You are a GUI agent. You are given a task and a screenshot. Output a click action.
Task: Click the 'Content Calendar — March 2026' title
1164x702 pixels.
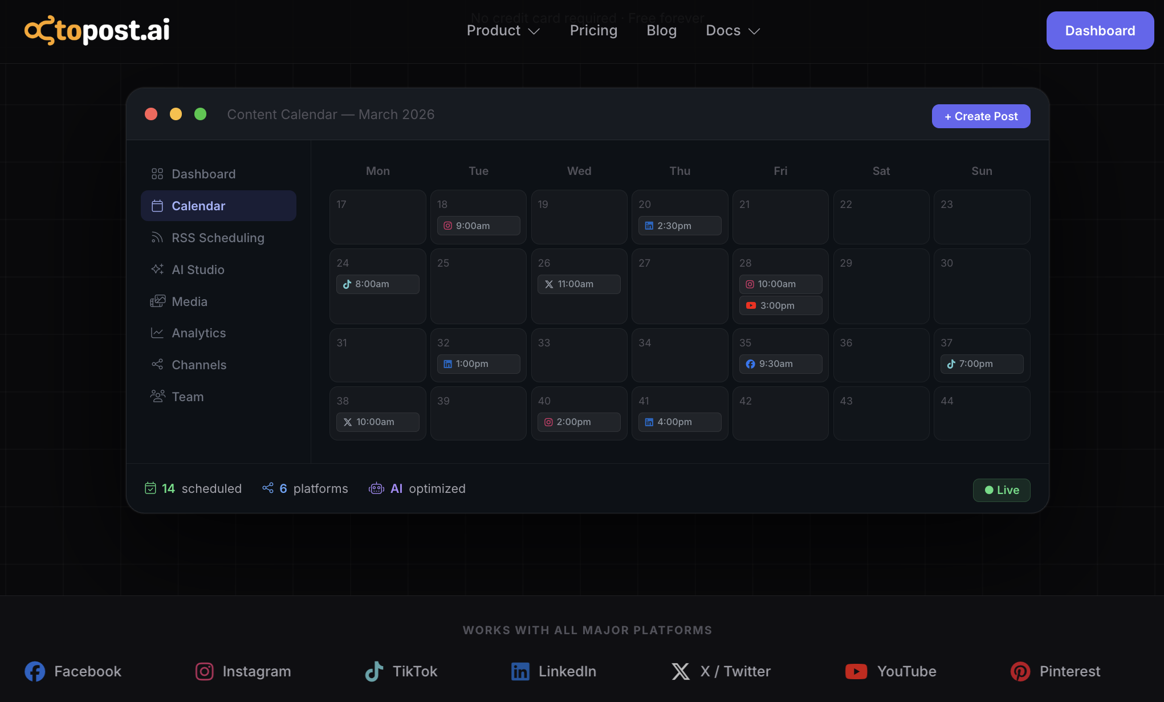coord(331,115)
